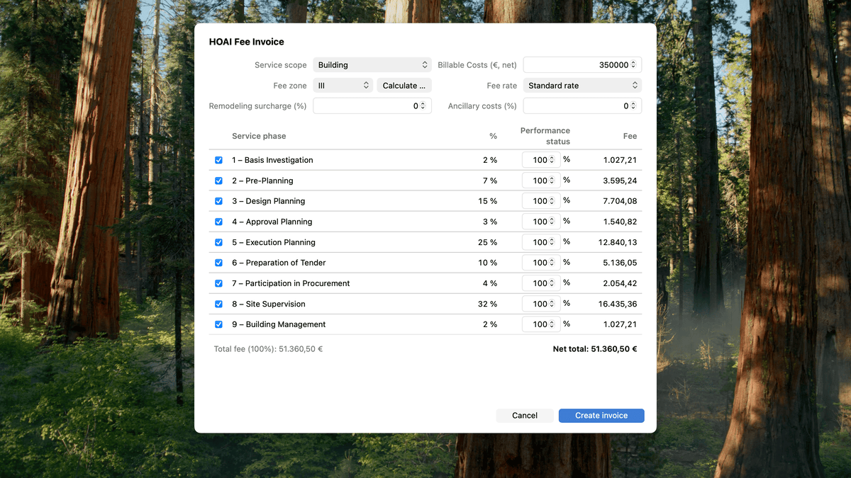This screenshot has height=478, width=851.
Task: Click the fee value 5.136,05
Action: click(620, 263)
